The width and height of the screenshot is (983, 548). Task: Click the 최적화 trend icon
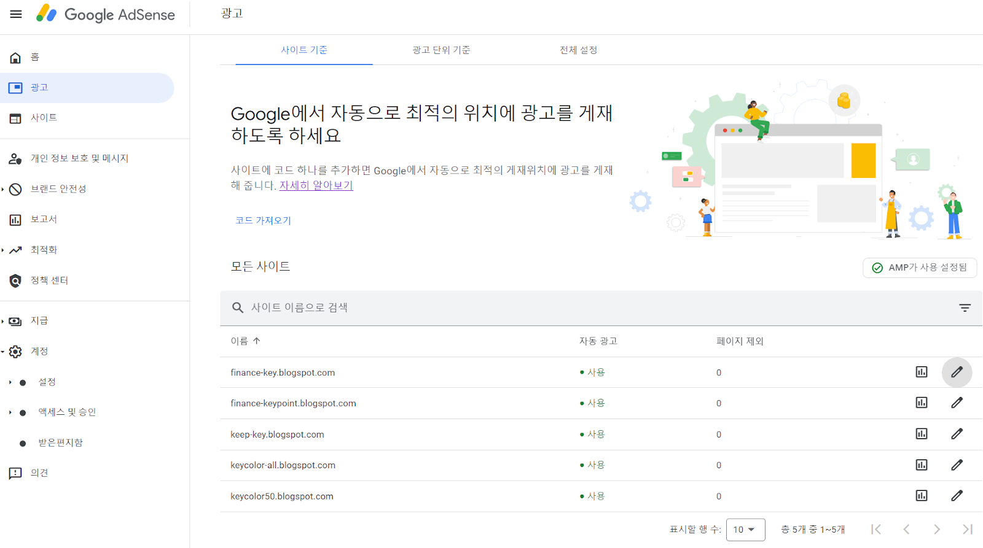point(15,250)
